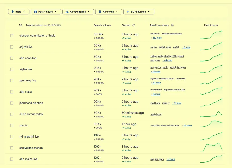Click the Started column header

click(x=126, y=25)
